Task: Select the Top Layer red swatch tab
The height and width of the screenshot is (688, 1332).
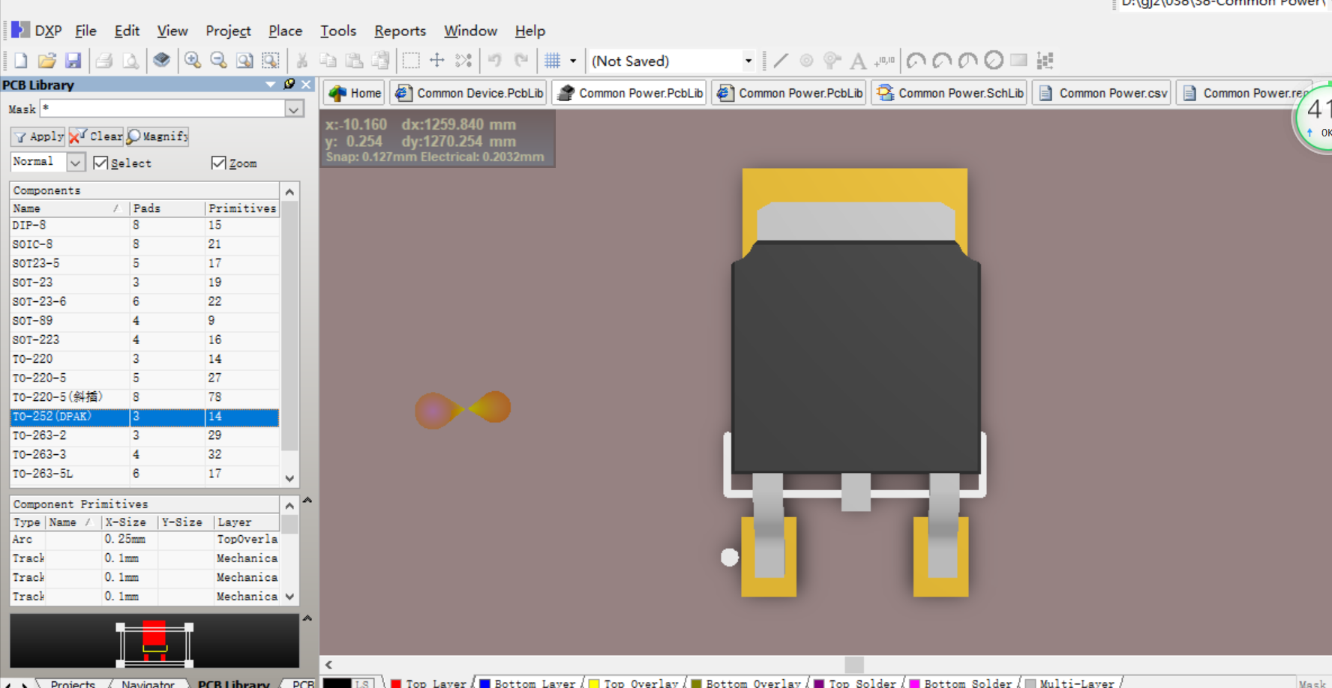Action: pyautogui.click(x=429, y=683)
